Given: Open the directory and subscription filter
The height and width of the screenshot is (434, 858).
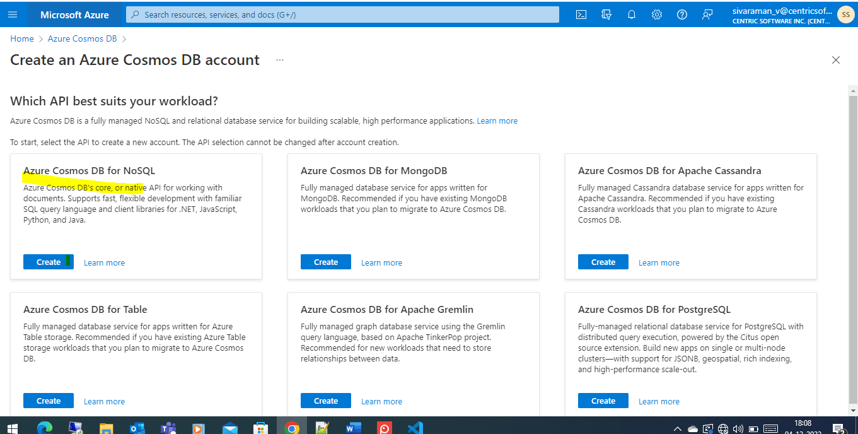Looking at the screenshot, I should coord(606,14).
